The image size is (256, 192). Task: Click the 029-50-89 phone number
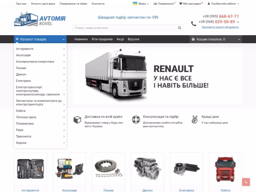tap(225, 22)
